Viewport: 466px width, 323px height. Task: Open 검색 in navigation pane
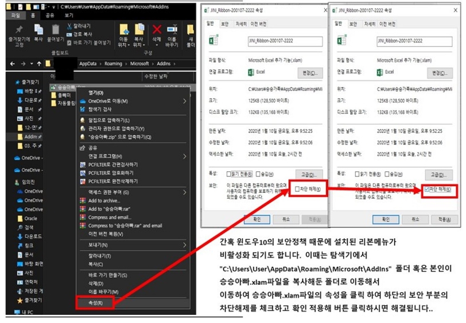[x=26, y=227]
